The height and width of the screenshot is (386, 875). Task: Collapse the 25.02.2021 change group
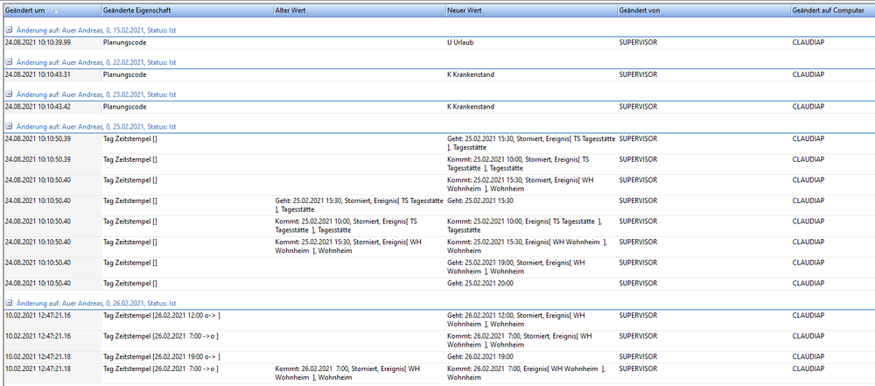tap(9, 127)
